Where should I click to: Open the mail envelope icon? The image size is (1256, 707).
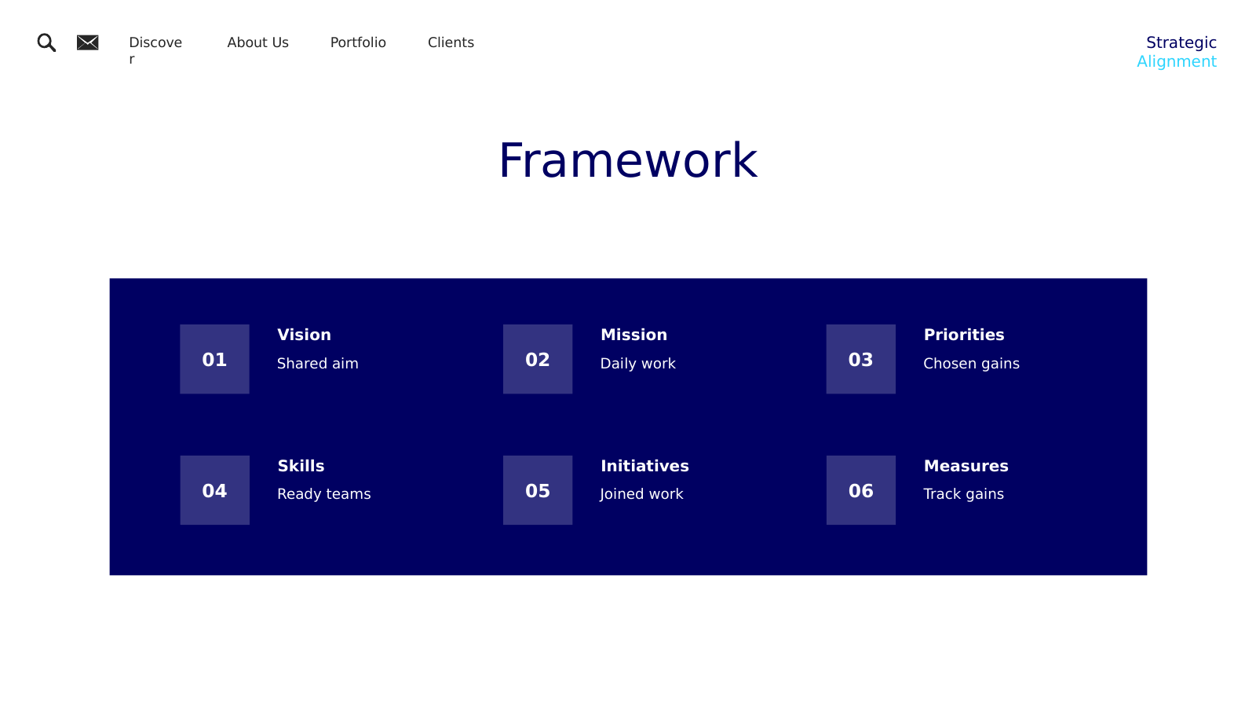coord(88,42)
